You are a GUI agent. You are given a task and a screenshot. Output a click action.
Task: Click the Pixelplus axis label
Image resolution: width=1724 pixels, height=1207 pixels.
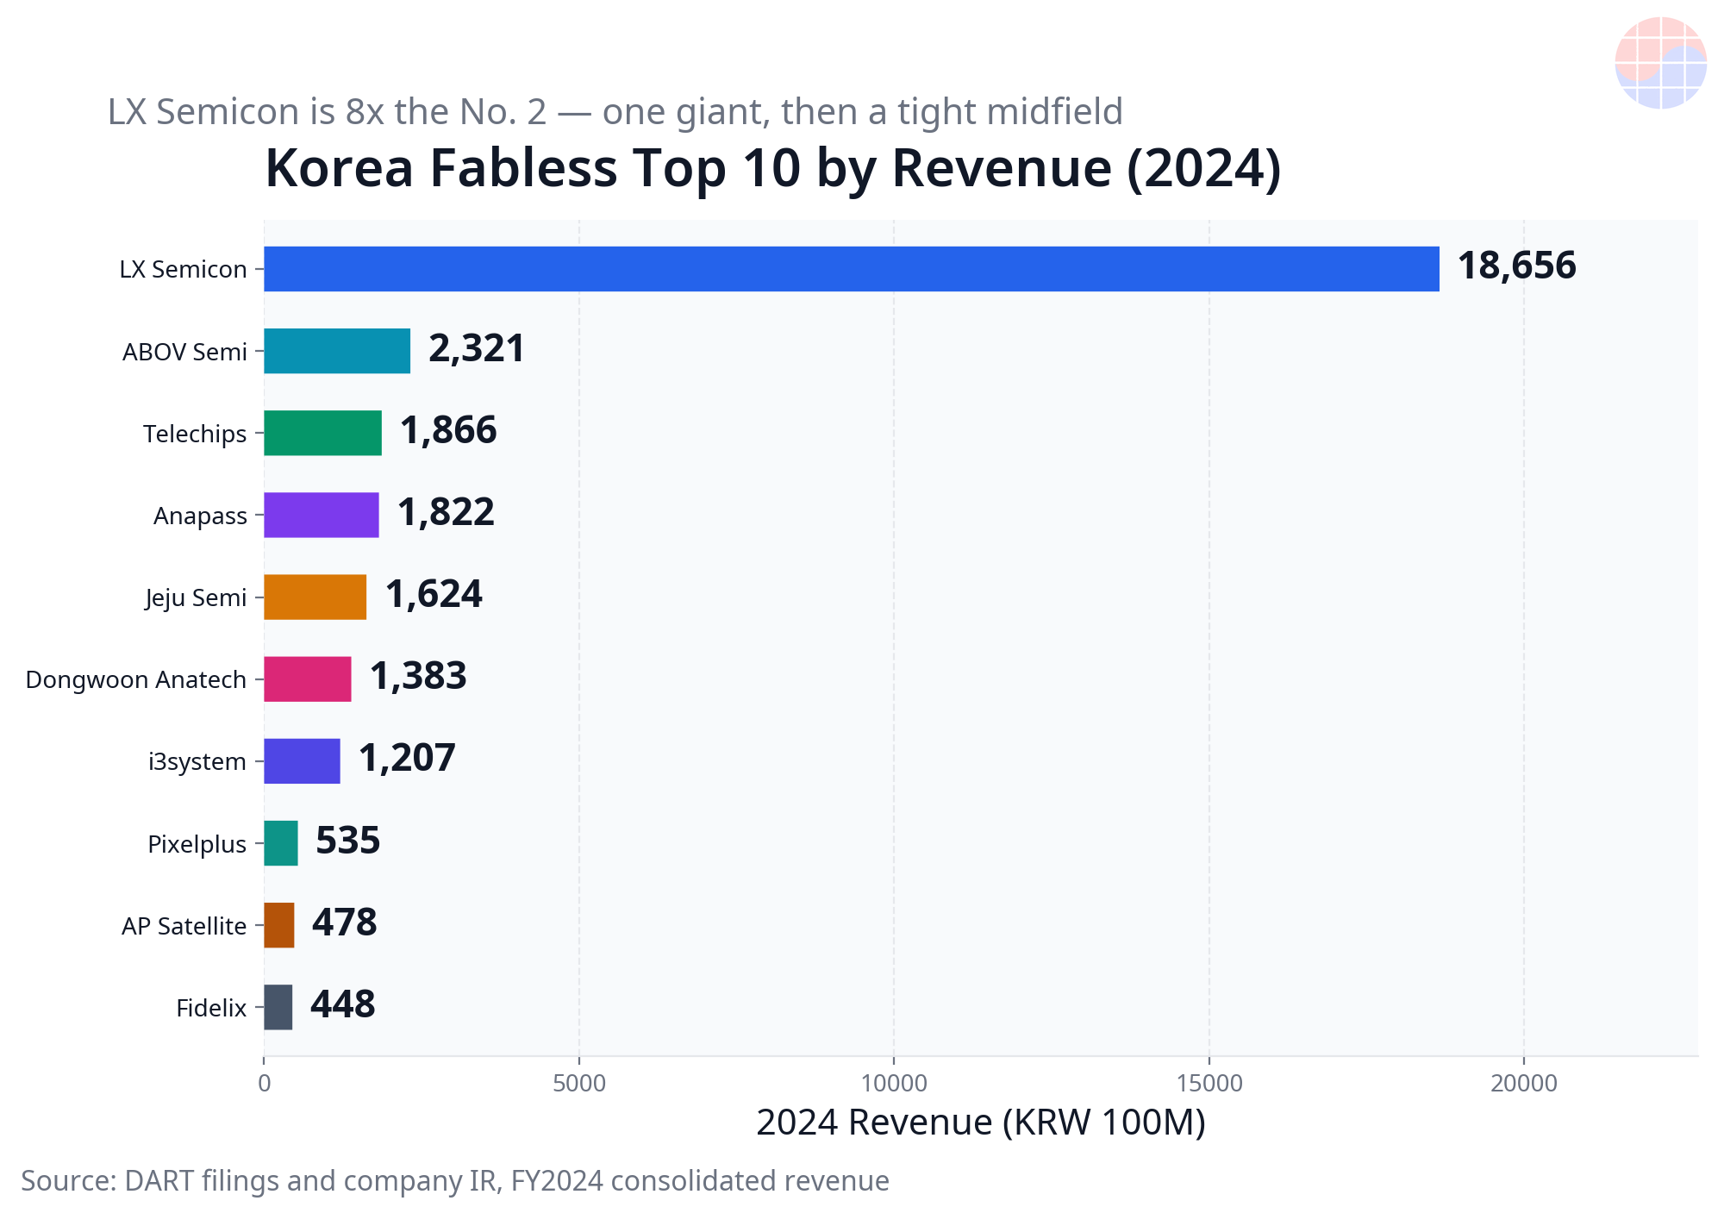(197, 844)
